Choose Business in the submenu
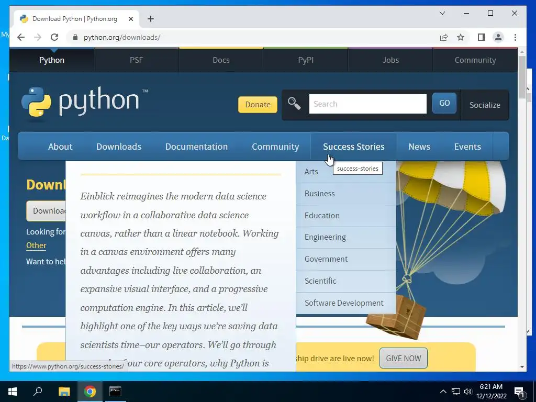 coord(346,194)
